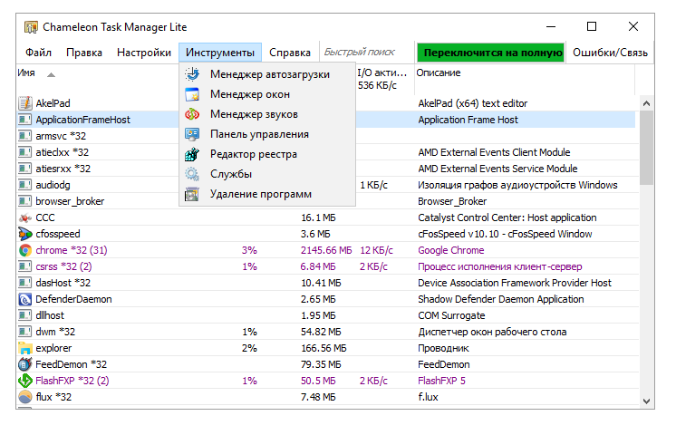Click the DefenderDaemon icon
Viewport: 676px width, 435px height.
[25, 299]
